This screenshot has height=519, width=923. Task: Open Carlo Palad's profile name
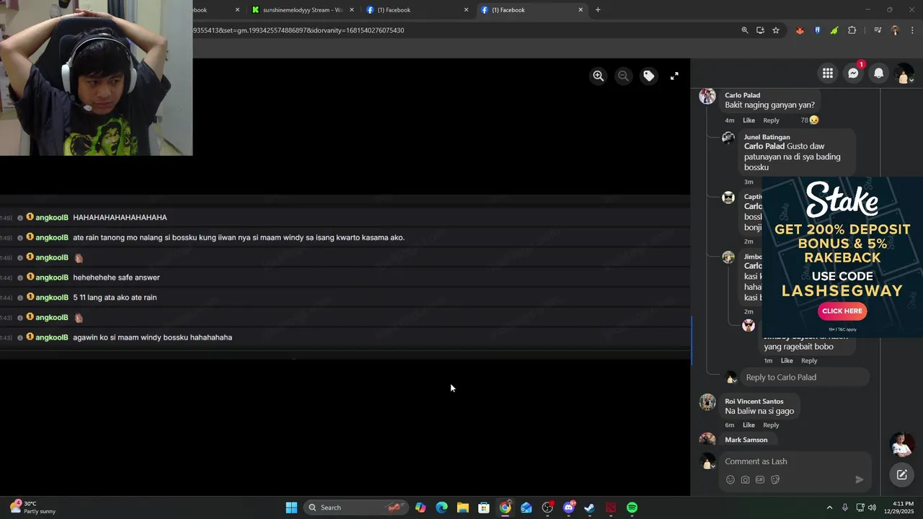click(x=742, y=95)
